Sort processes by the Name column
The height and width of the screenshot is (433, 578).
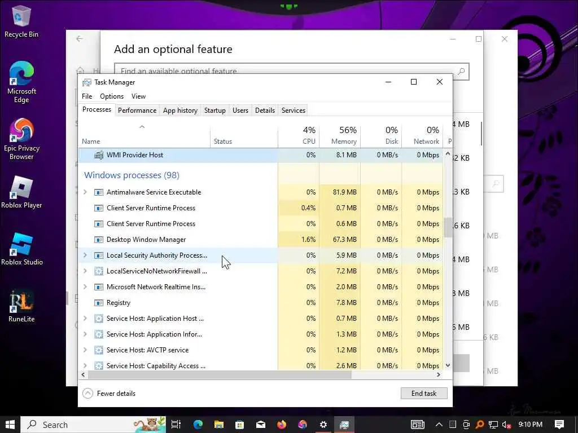(x=144, y=136)
